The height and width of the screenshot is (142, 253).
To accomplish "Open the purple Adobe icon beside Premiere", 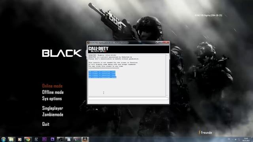I will (53, 139).
